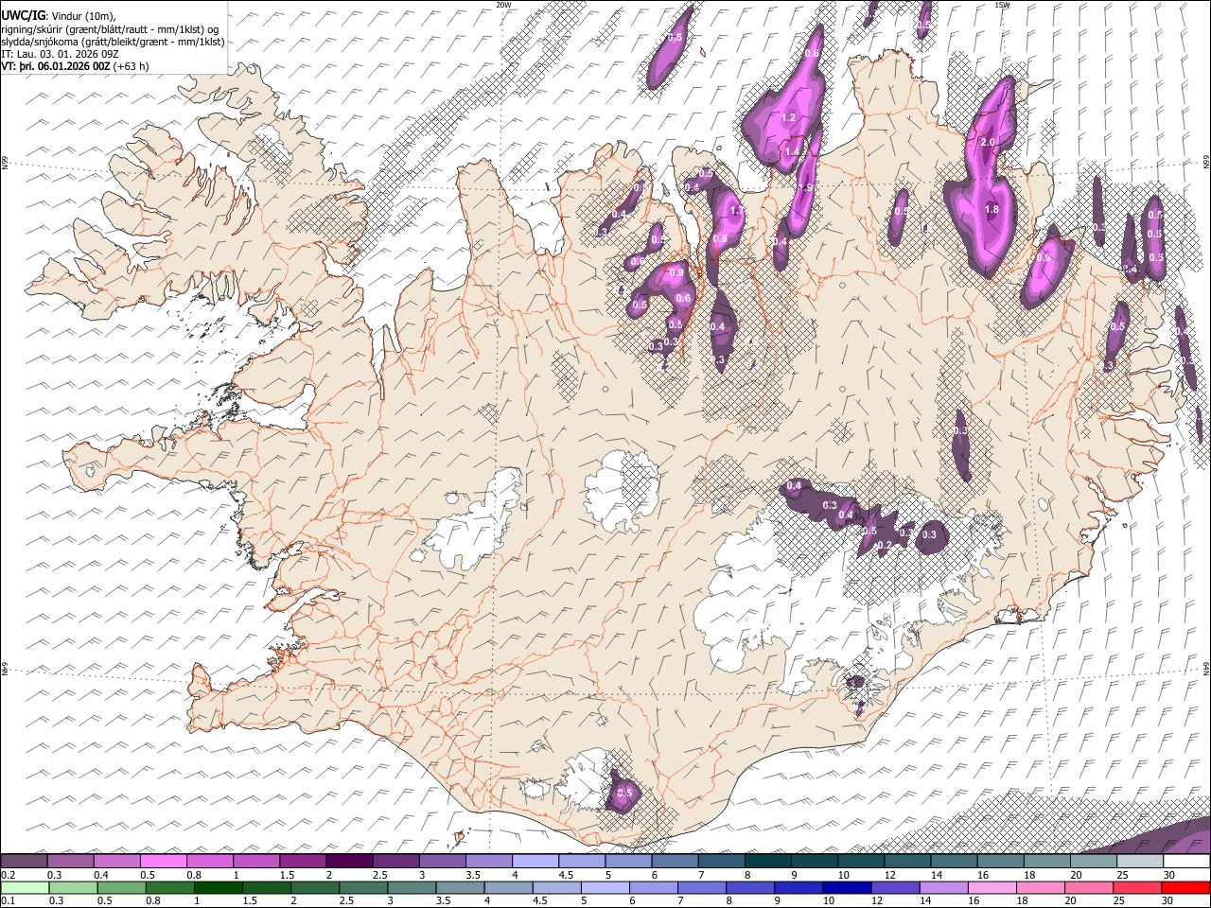Pick upper scale swatch above the 4.5 label

click(x=582, y=862)
